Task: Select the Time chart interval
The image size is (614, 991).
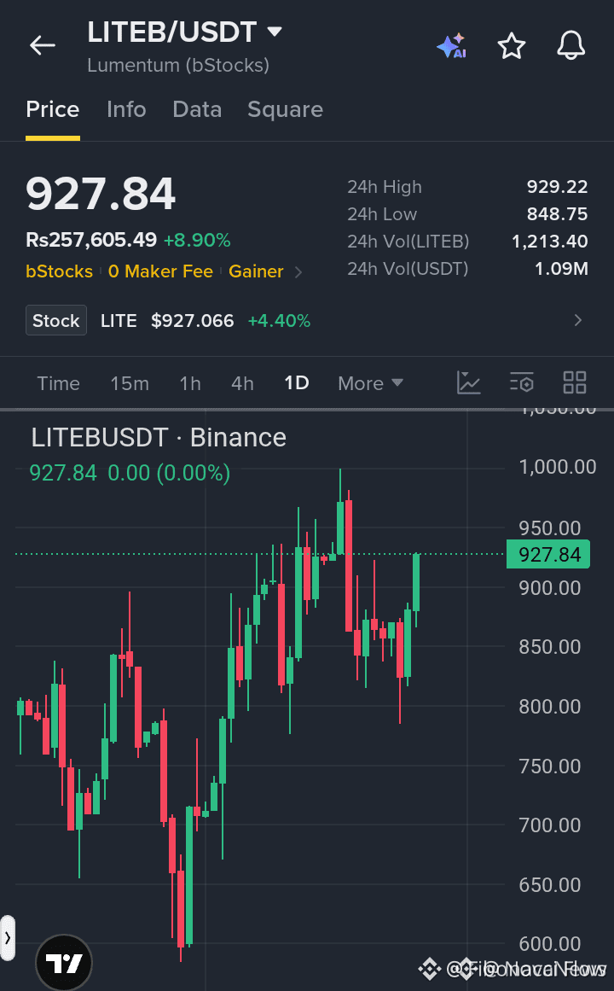Action: point(58,383)
